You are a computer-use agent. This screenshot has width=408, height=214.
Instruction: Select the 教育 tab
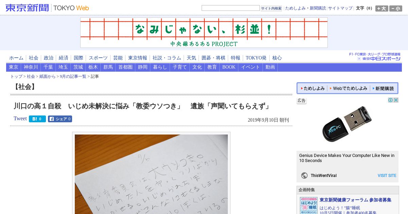[212, 67]
